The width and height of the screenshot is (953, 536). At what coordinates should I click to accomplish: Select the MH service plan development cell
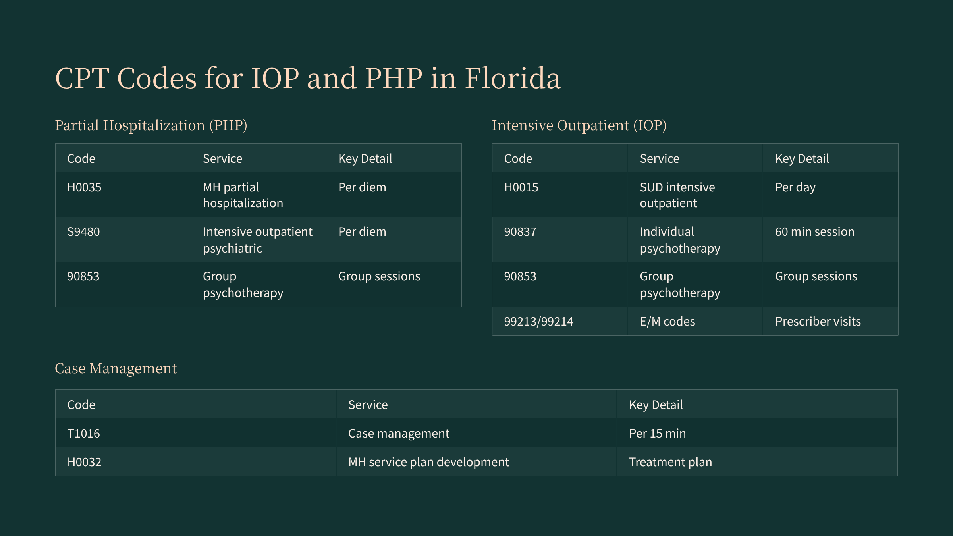pos(428,462)
